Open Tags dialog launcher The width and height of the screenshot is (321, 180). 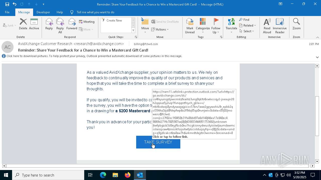click(x=221, y=37)
